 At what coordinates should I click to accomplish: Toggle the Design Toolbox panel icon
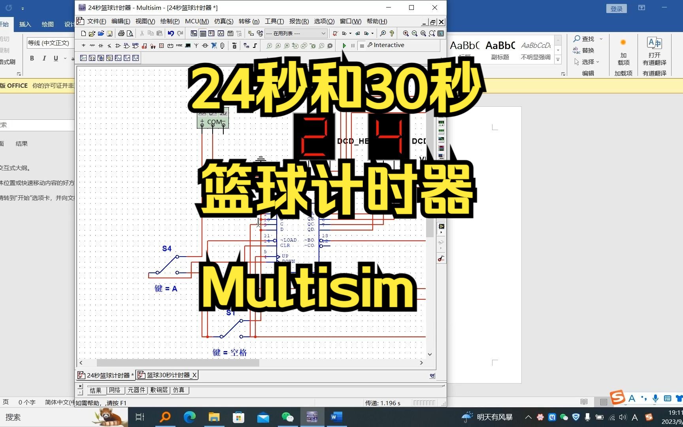tap(194, 34)
